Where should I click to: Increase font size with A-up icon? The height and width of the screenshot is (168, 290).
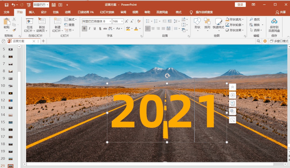click(x=127, y=21)
